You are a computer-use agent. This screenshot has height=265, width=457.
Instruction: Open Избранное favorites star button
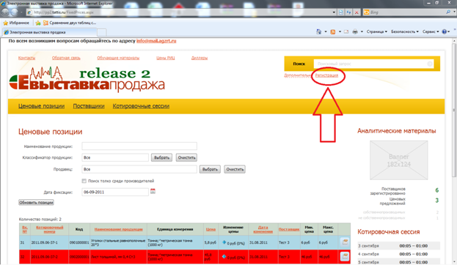[16, 23]
